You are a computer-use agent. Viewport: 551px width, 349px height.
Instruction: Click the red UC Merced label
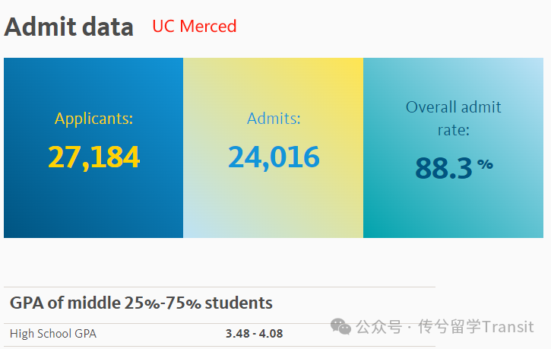(195, 27)
